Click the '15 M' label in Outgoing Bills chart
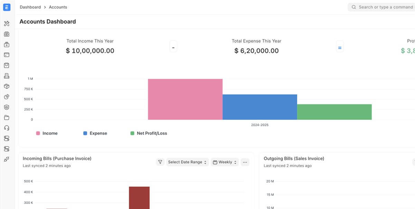This screenshot has width=415, height=209. pyautogui.click(x=270, y=195)
